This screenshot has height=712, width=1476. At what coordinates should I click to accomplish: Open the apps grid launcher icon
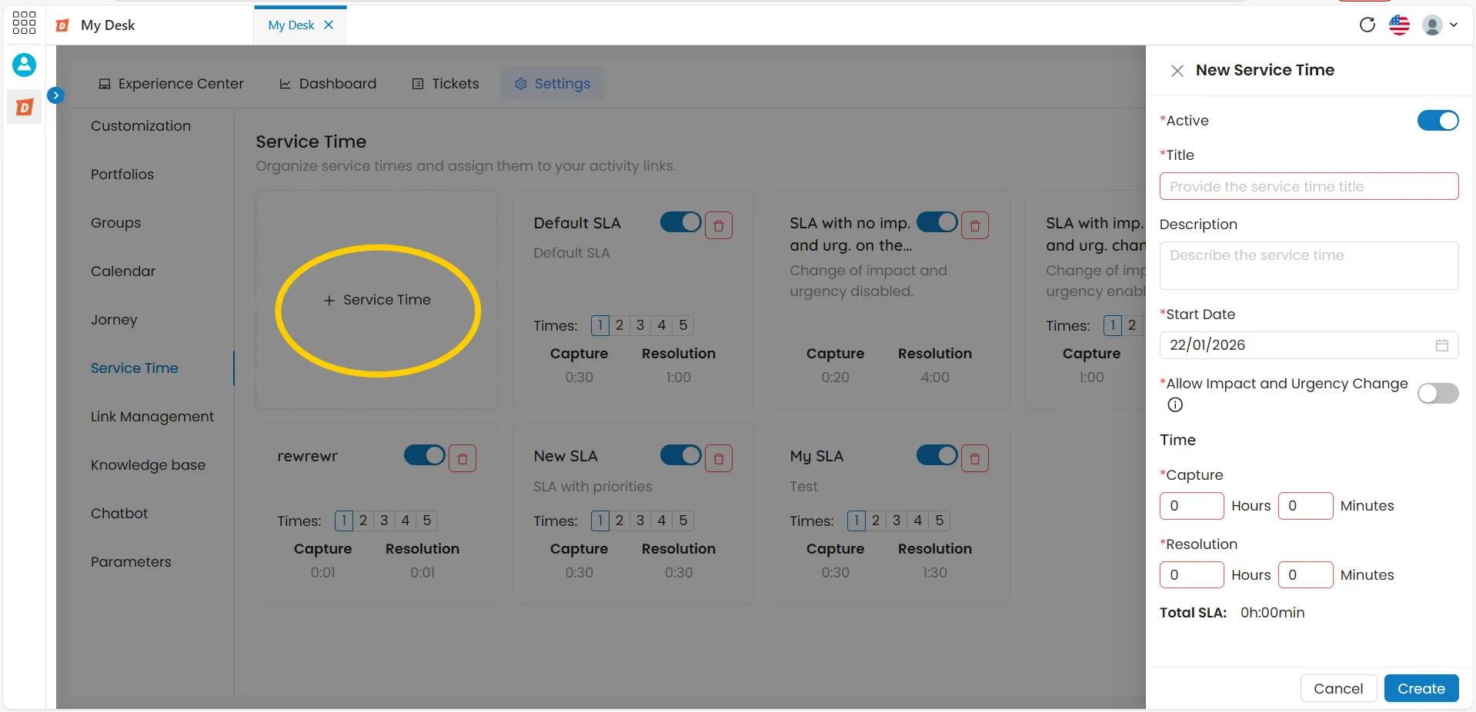(x=24, y=22)
